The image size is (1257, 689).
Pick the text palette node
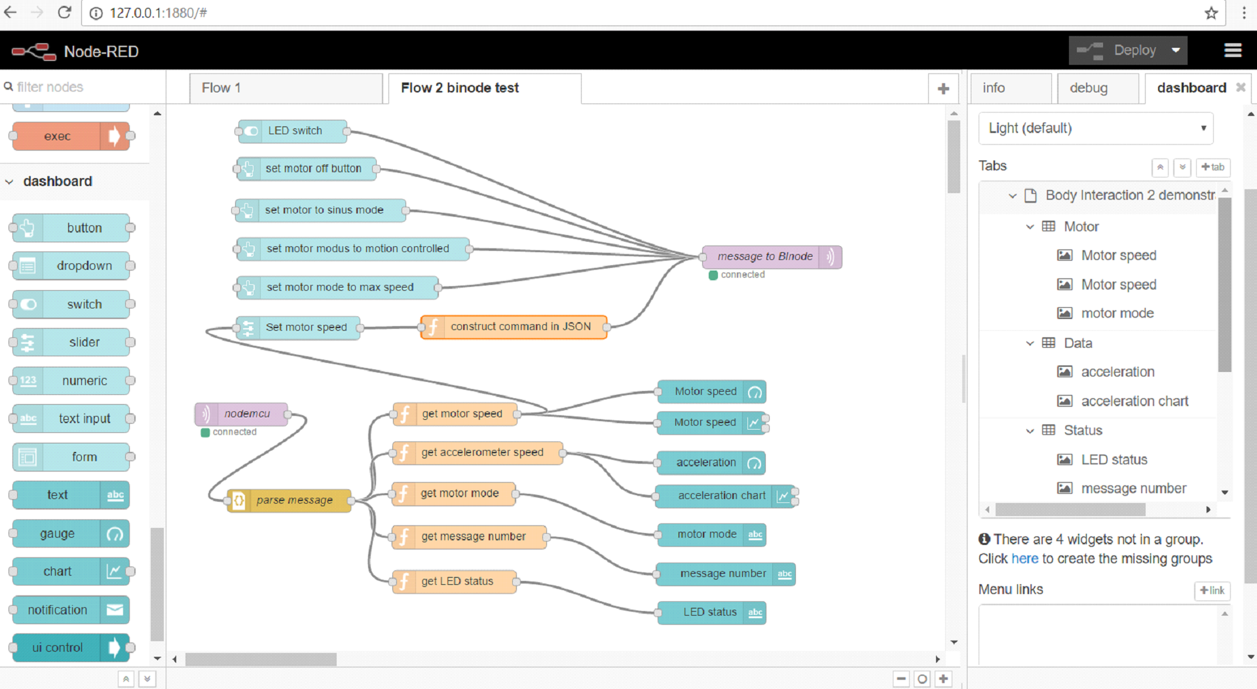pos(71,495)
